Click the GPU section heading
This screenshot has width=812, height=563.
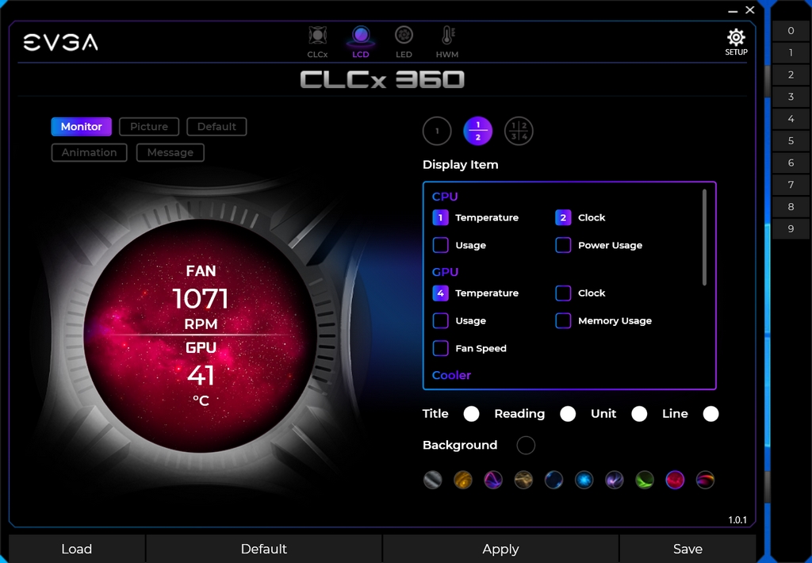point(445,272)
